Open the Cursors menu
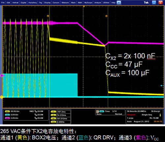 coord(56,3)
